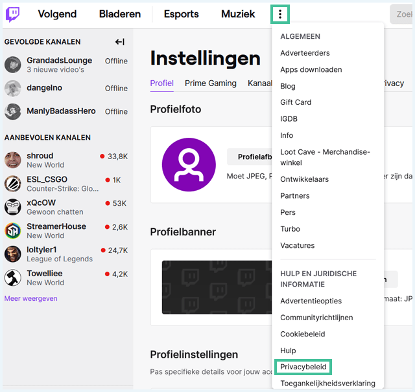Switch to the Prime Gaming tab
Screen dimensions: 415x392
click(x=210, y=83)
